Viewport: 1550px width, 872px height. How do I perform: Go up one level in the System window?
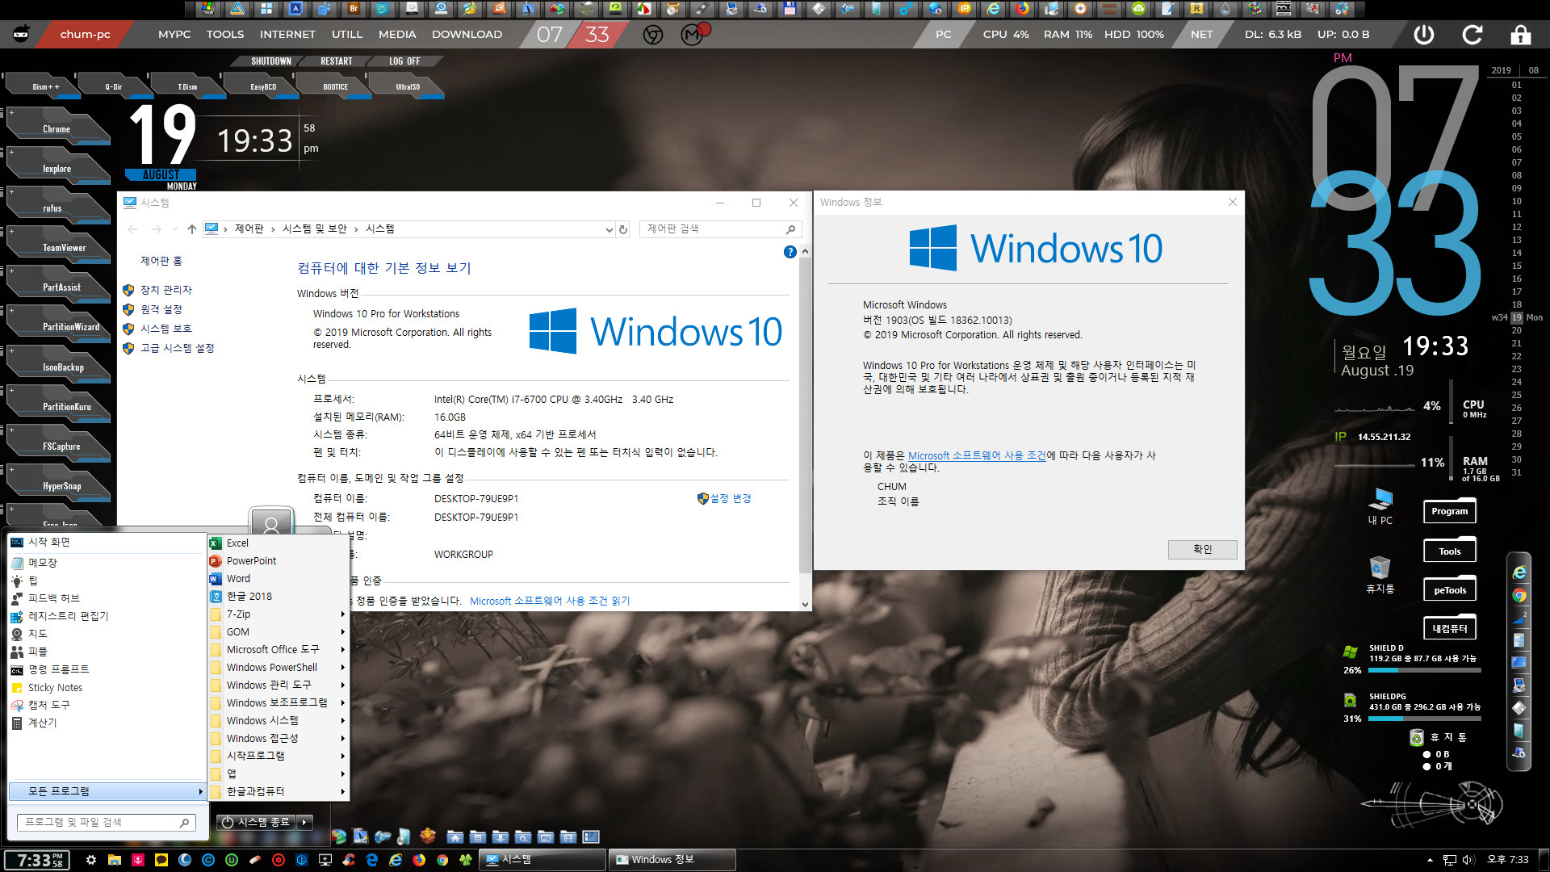pos(191,229)
